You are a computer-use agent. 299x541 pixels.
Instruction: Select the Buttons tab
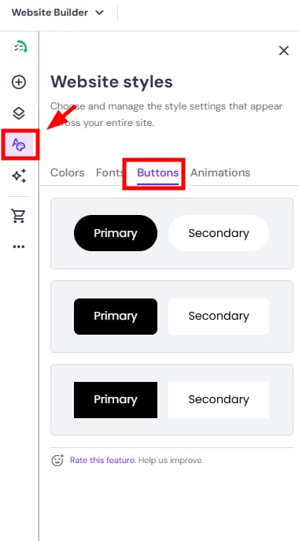click(157, 173)
